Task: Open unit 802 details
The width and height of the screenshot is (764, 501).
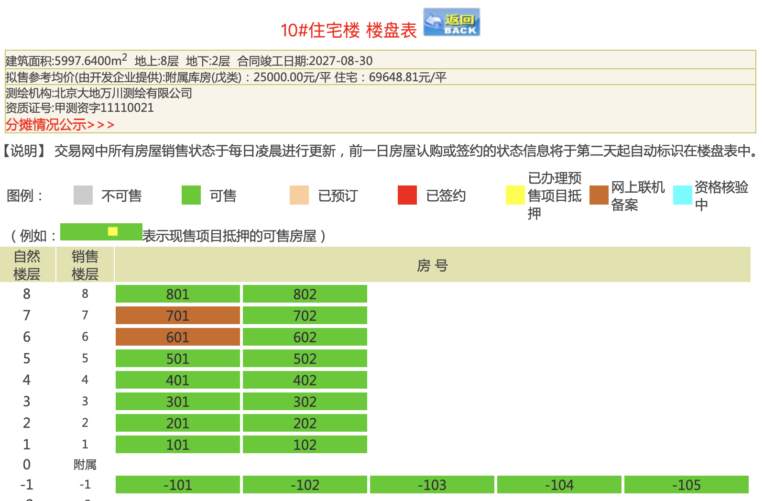Action: point(305,294)
